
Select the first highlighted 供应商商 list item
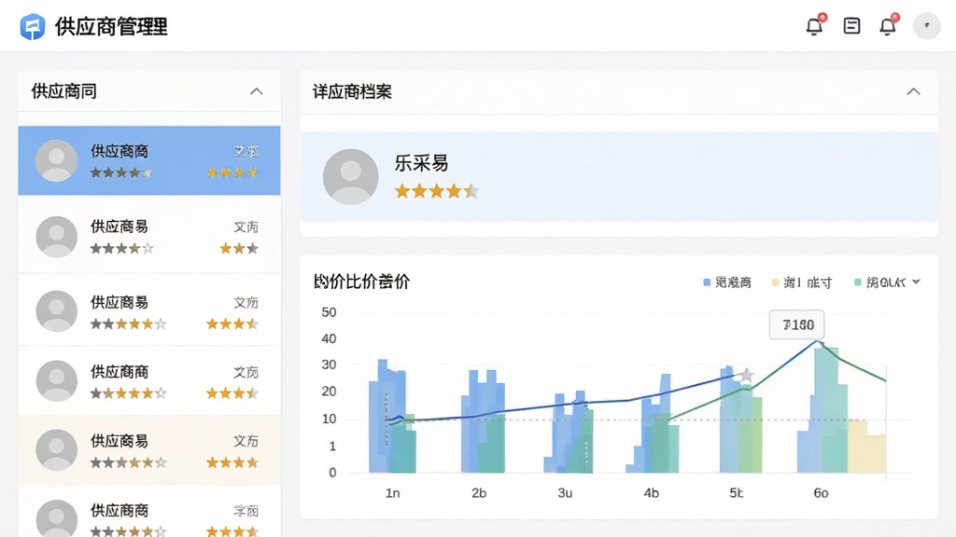149,160
